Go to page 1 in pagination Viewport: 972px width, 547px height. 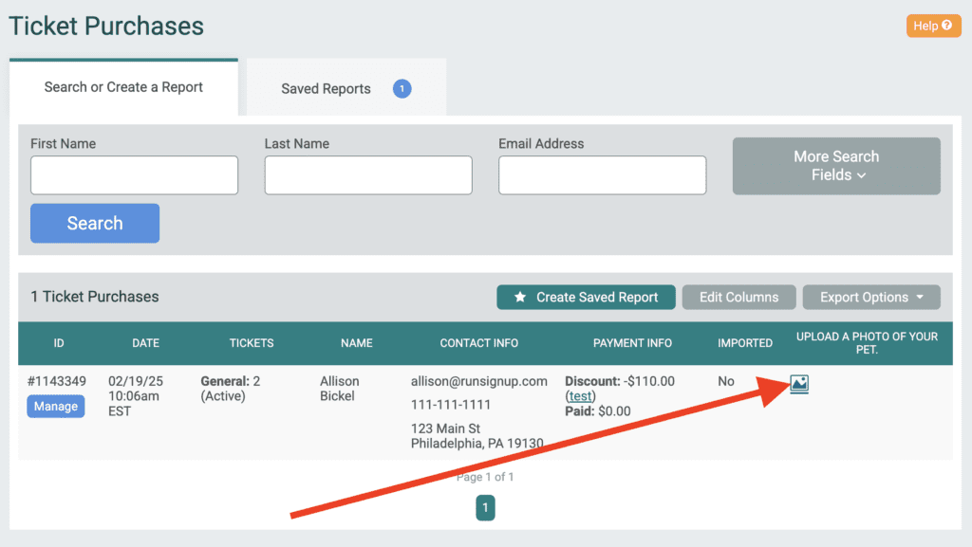click(x=485, y=508)
